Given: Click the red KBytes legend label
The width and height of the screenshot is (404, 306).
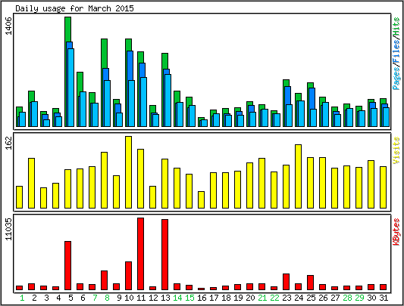Looking at the screenshot, I should pos(396,232).
